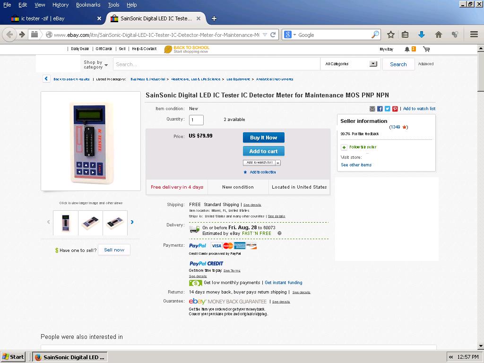Follow this seller link
Viewport: 484px width, 363px height.
point(363,147)
